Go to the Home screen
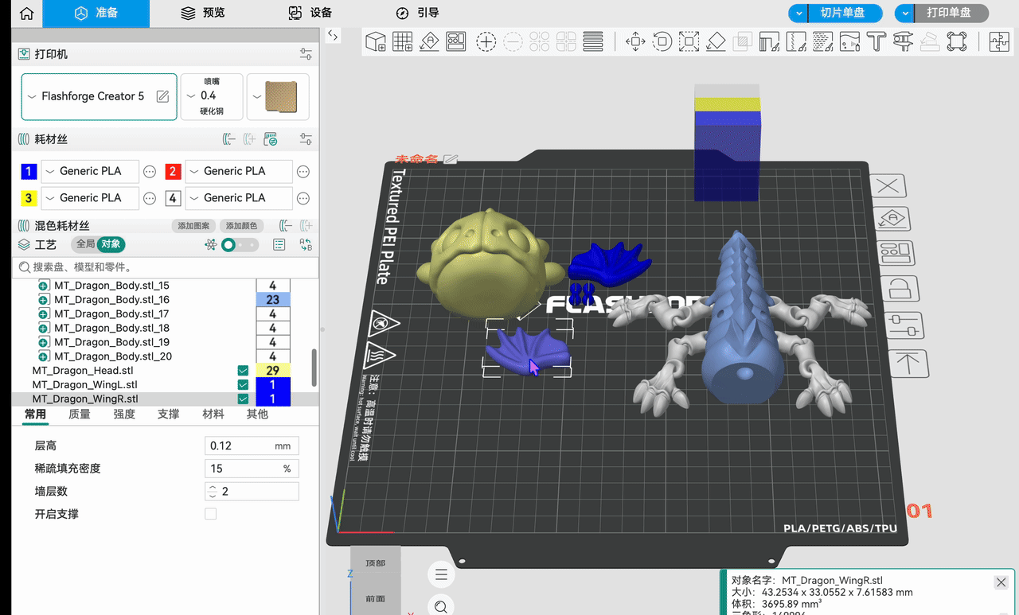Viewport: 1019px width, 615px height. (x=26, y=14)
